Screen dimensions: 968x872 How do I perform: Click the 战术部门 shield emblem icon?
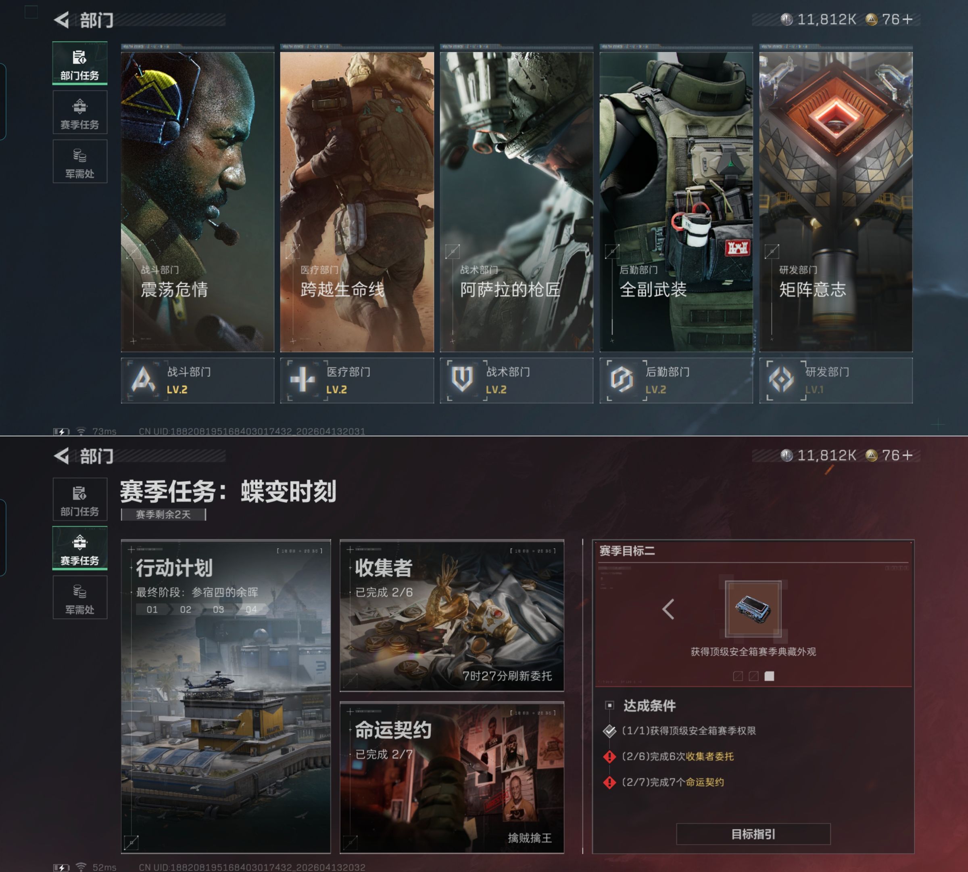click(462, 380)
